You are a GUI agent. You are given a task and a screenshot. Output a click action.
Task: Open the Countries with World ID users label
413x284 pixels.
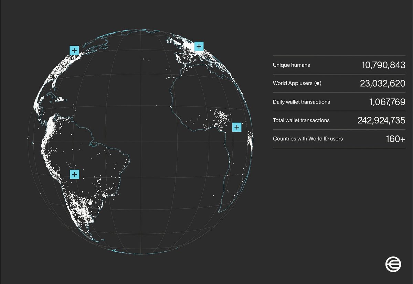click(308, 139)
